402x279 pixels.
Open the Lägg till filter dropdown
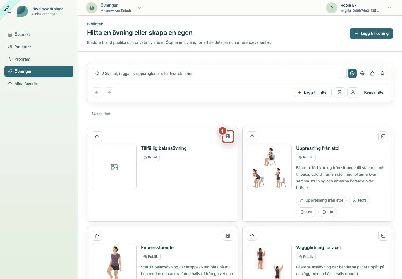(x=313, y=92)
